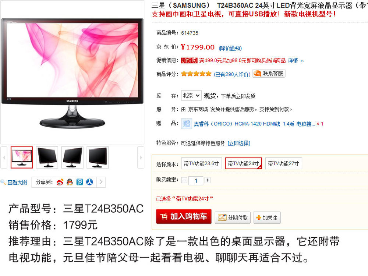Select the 带TV功能23.6寸 version
This screenshot has width=368, height=276.
click(x=201, y=164)
